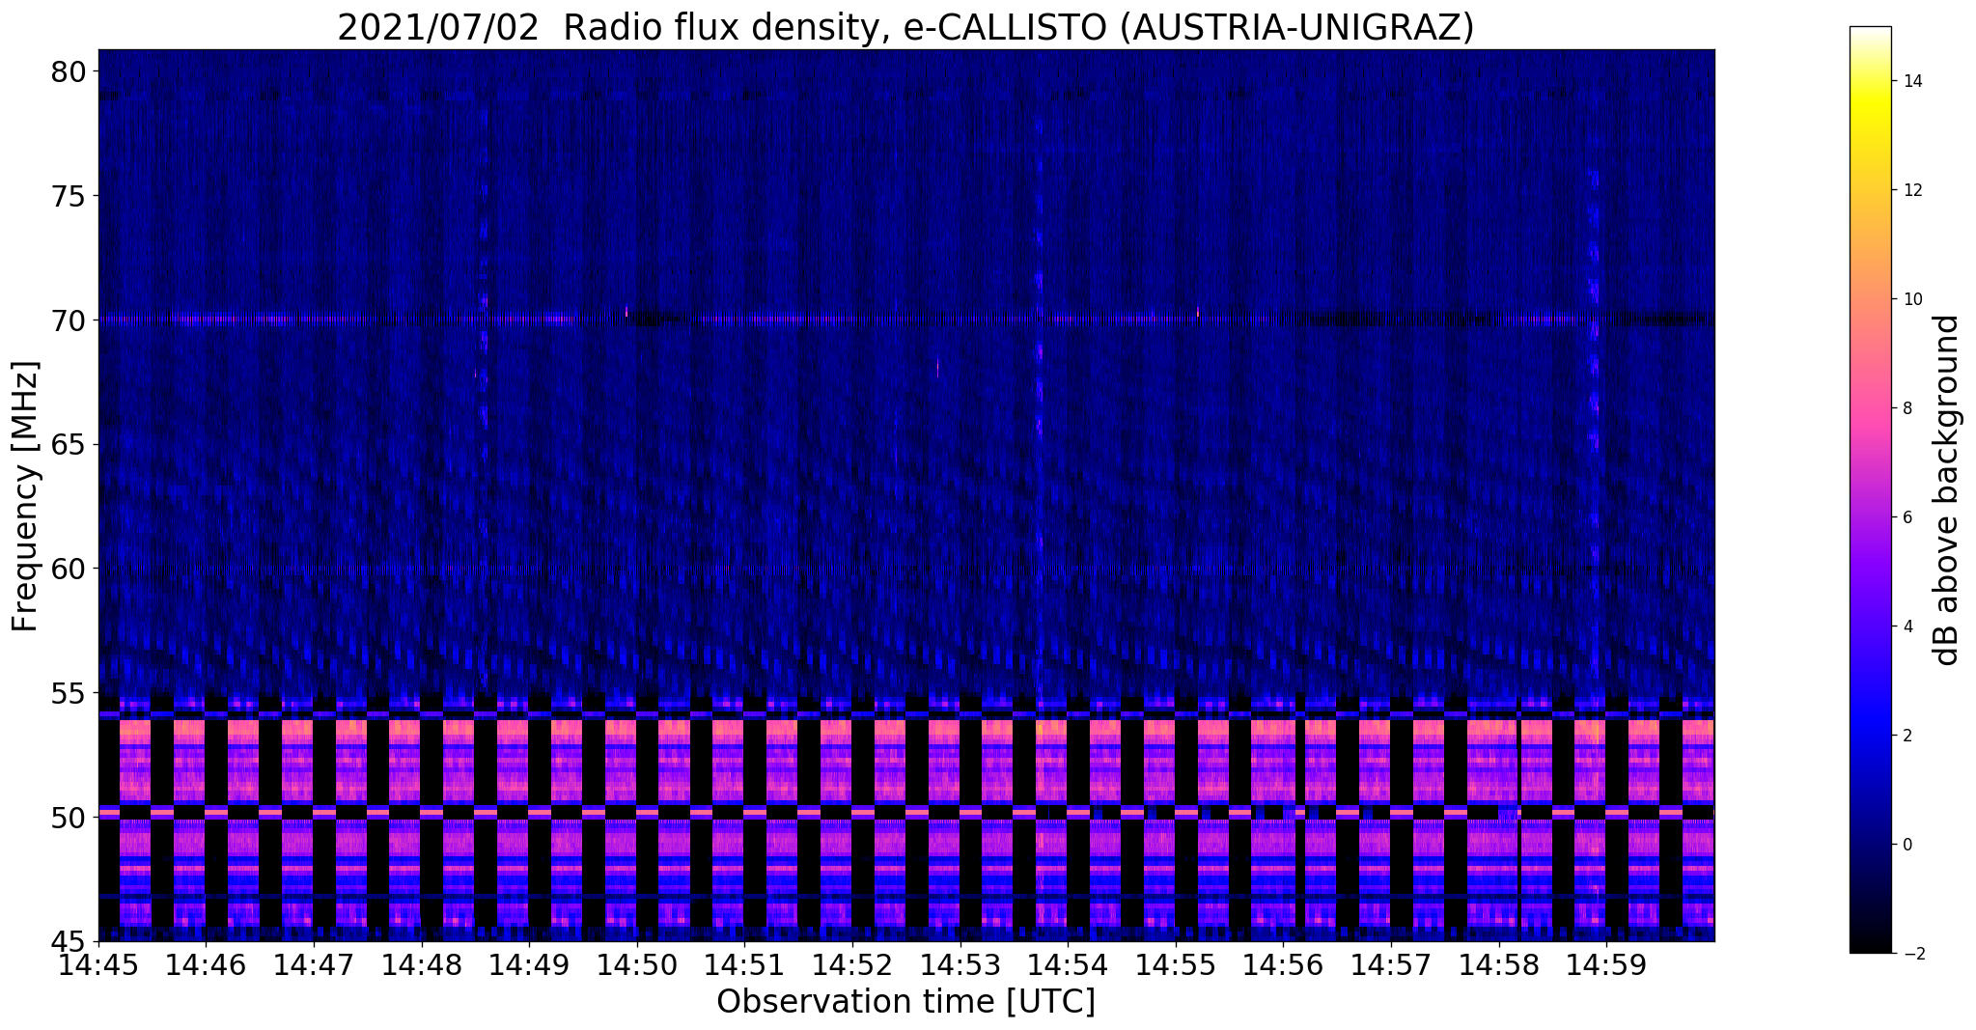This screenshot has width=1976, height=1030.
Task: Click the colorbar tick label 6
Action: pyautogui.click(x=1906, y=517)
